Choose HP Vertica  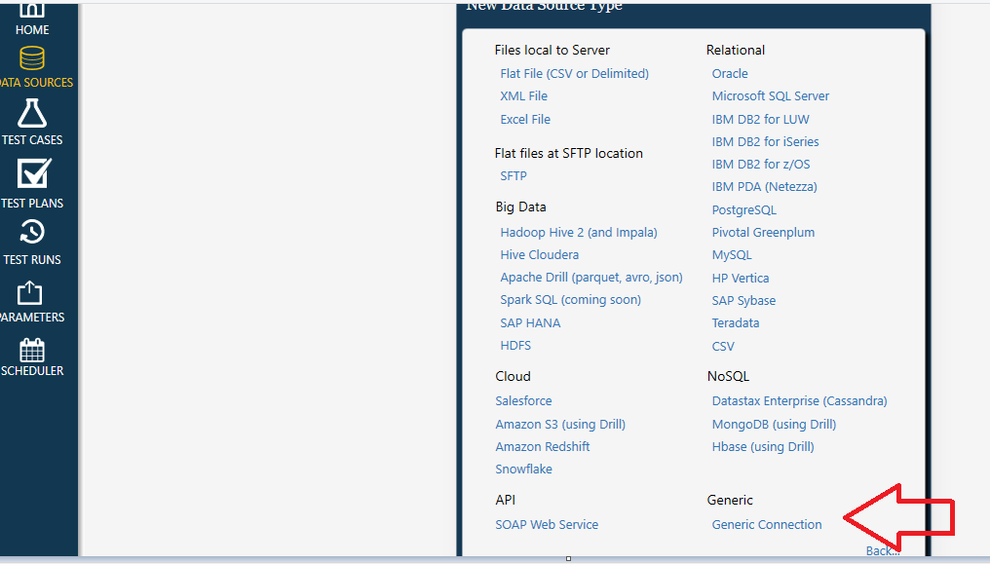[x=741, y=279]
